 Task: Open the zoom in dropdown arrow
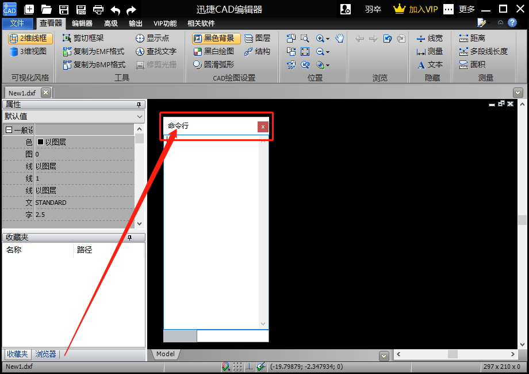[x=328, y=39]
